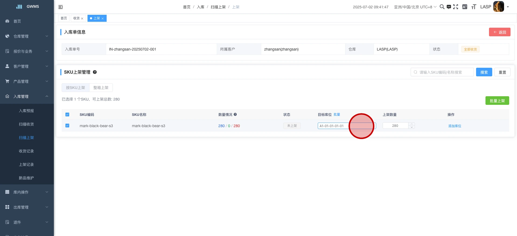Switch to 整箱上架 mode

point(101,88)
